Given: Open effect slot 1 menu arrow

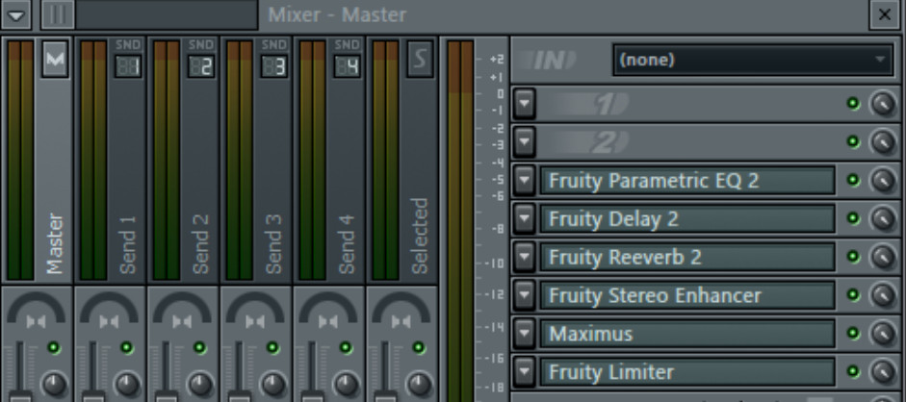Looking at the screenshot, I should pos(524,104).
